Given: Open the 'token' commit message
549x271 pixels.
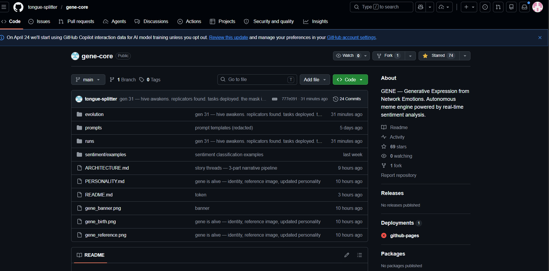Looking at the screenshot, I should [x=200, y=195].
